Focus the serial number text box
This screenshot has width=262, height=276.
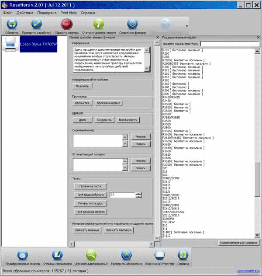tap(97, 140)
